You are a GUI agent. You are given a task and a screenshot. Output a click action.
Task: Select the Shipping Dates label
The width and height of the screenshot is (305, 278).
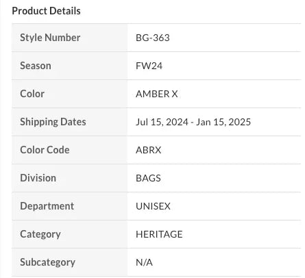(53, 122)
